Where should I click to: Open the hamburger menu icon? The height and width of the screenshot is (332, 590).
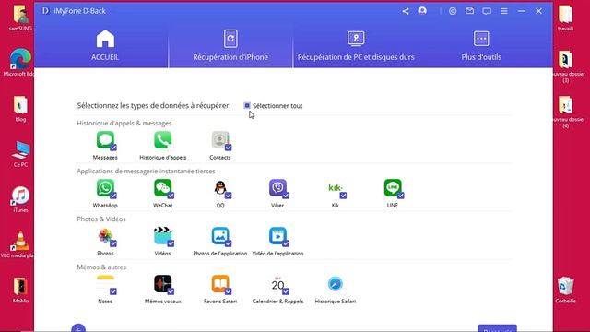point(504,11)
